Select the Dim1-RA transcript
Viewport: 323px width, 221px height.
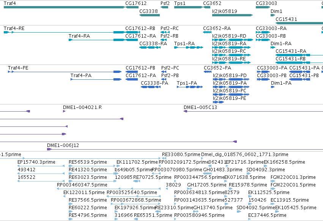point(273,47)
